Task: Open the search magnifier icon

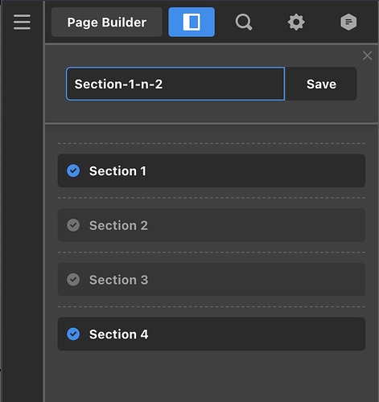Action: pos(244,23)
